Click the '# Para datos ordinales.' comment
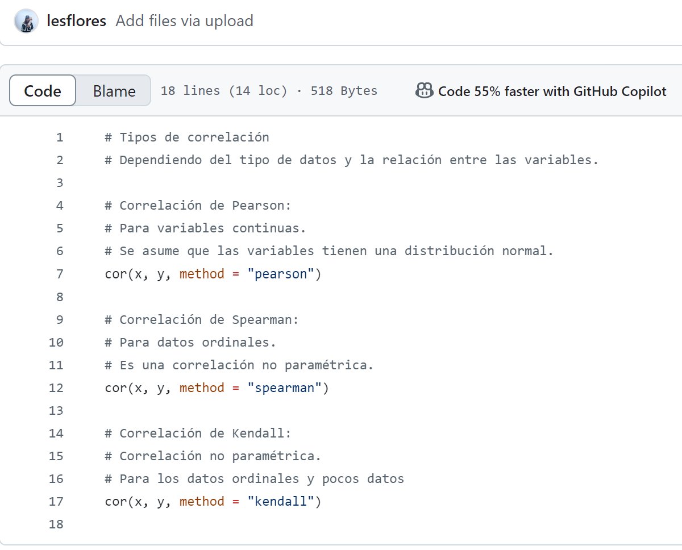The width and height of the screenshot is (682, 550). point(190,342)
